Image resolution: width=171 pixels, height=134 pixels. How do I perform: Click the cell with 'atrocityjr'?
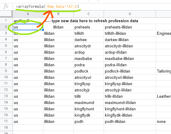point(89,90)
